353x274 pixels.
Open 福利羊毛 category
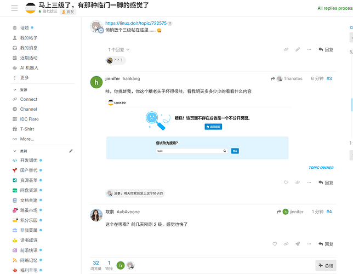29,270
